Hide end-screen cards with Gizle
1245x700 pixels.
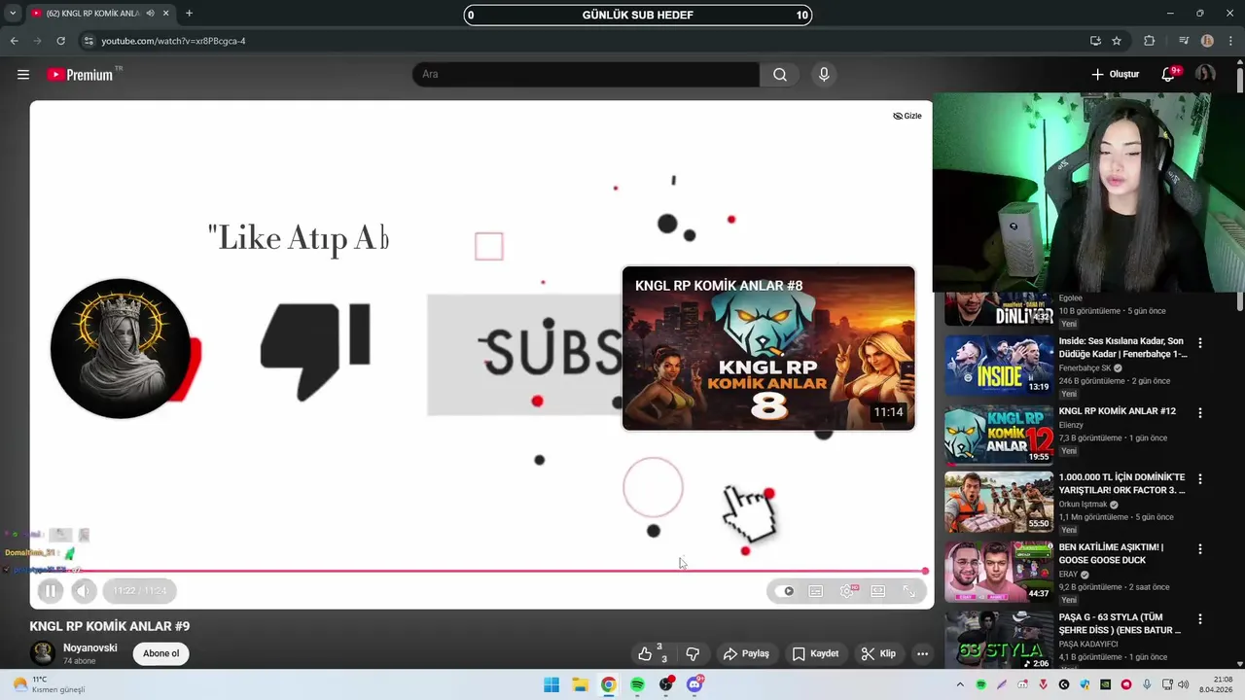907,116
